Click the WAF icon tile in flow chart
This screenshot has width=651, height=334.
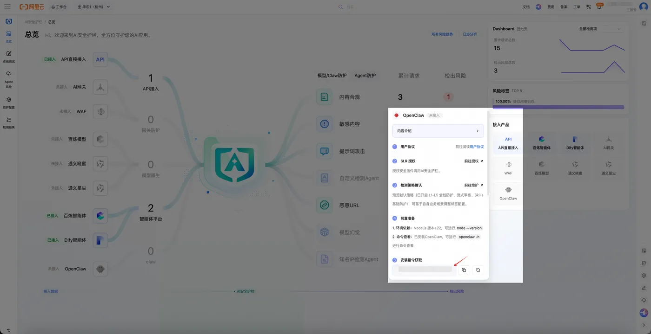pos(100,111)
